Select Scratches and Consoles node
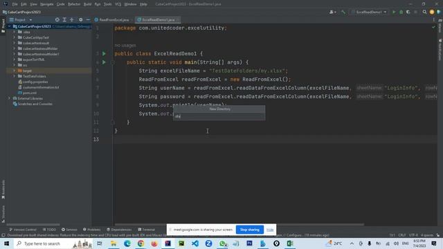The height and width of the screenshot is (249, 443). (x=33, y=104)
